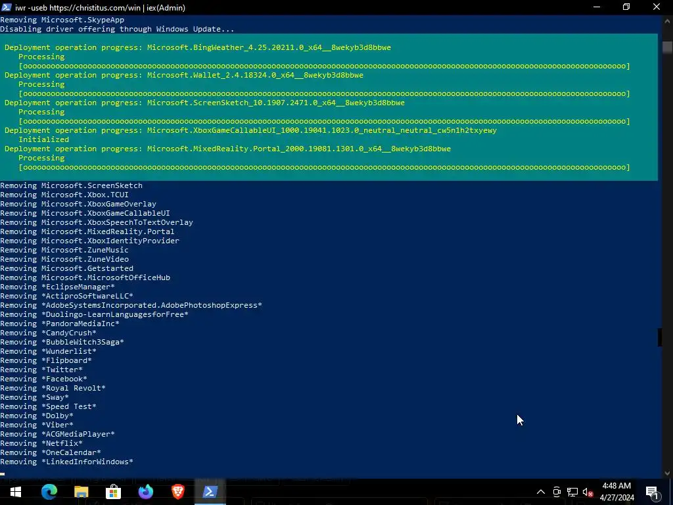Image resolution: width=673 pixels, height=505 pixels.
Task: Restore down the PowerShell window
Action: (x=626, y=7)
